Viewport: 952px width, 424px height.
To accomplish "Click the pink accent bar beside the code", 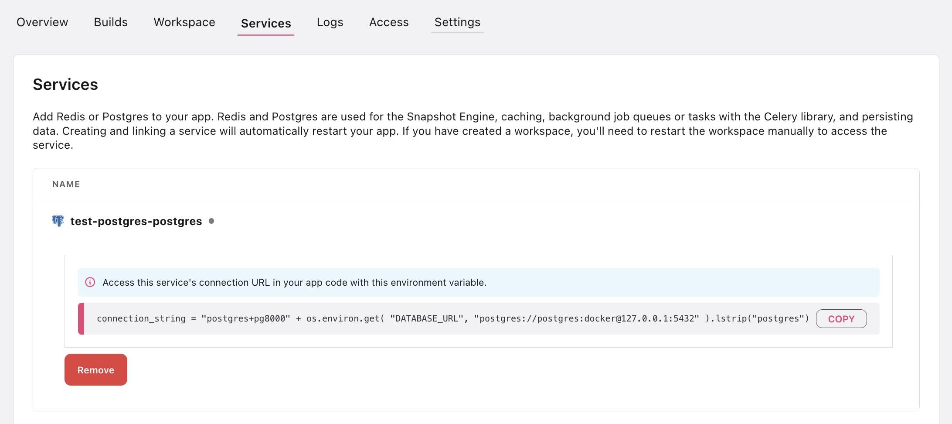I will 81,318.
